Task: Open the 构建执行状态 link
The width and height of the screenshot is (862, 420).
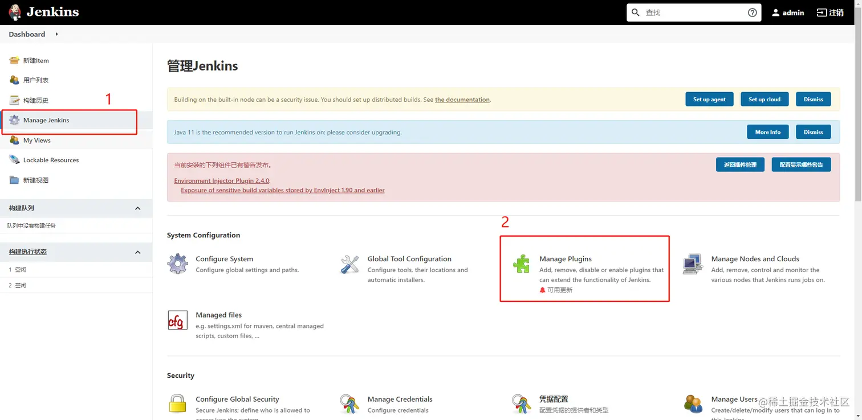Action: (x=28, y=252)
